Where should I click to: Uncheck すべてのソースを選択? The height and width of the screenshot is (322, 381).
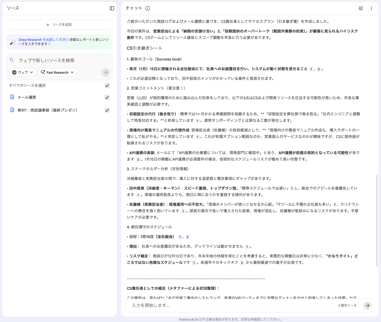(107, 86)
